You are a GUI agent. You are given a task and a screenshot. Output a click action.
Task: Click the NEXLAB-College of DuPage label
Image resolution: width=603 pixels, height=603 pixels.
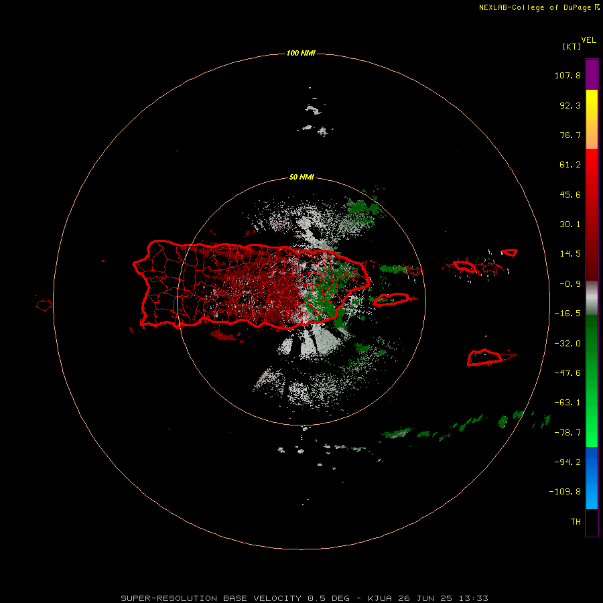coord(536,7)
